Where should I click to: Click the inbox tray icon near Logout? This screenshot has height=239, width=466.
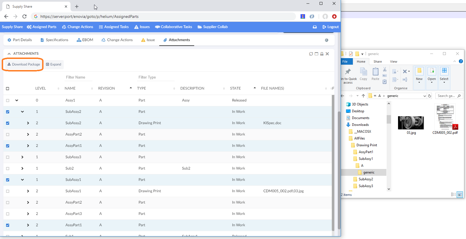click(x=315, y=27)
